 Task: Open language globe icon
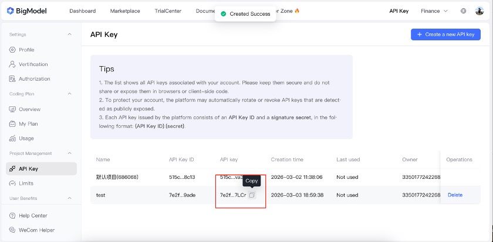click(x=464, y=11)
